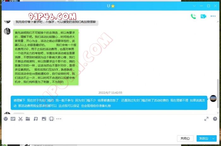Click the 关闭(C) close button
The height and width of the screenshot is (146, 221).
click(185, 138)
